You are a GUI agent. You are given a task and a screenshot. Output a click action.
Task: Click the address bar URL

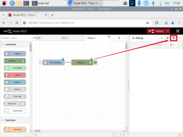(x=51, y=23)
